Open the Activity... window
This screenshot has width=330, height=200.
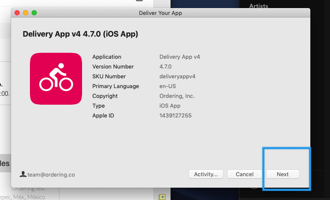pyautogui.click(x=206, y=174)
